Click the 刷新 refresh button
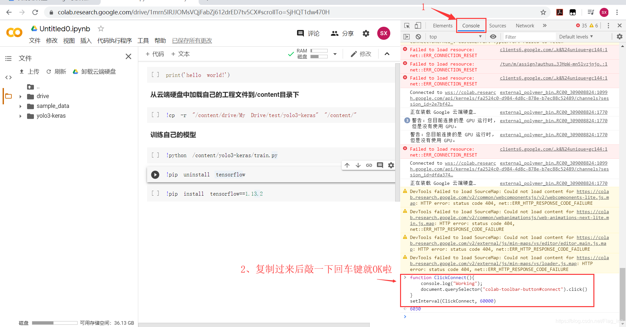This screenshot has height=327, width=626. pyautogui.click(x=56, y=71)
